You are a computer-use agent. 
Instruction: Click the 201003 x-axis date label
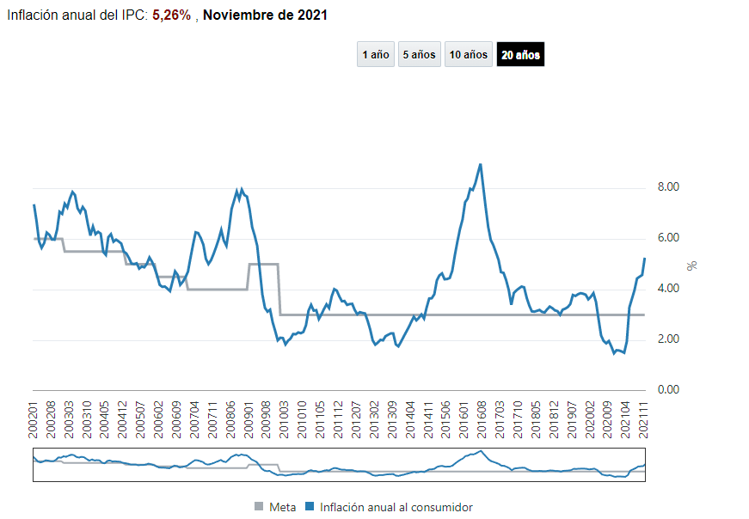click(285, 419)
